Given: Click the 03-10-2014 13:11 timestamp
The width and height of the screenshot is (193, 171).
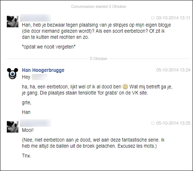Looking at the screenshot, I should tap(173, 18).
